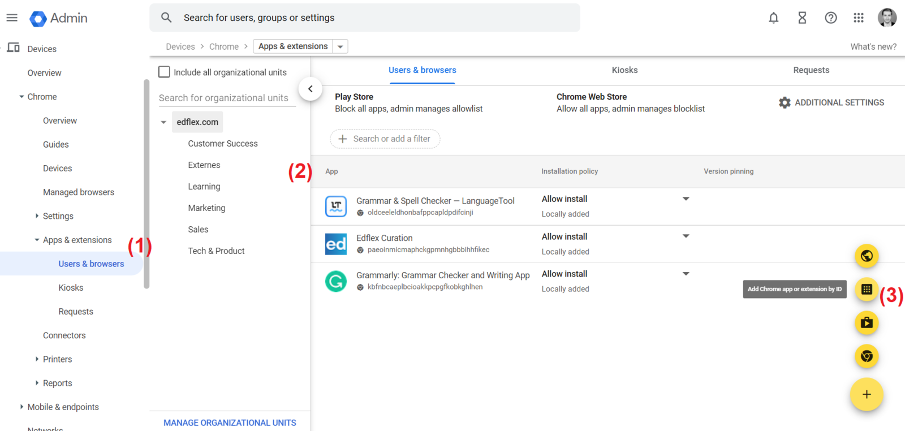Screen dimensions: 905x431
Task: Select Sales organizational unit
Action: [198, 230]
